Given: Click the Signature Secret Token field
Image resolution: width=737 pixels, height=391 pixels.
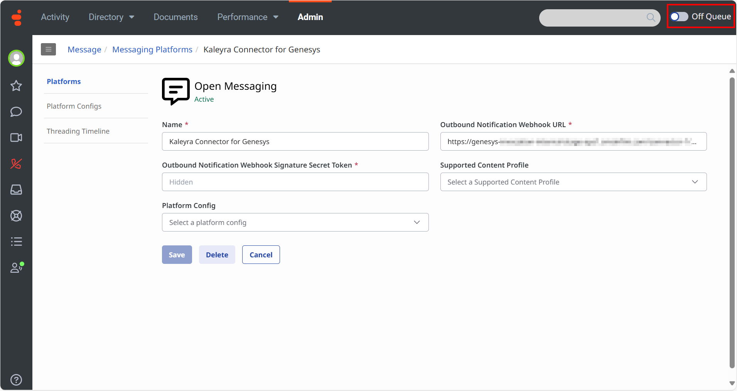Looking at the screenshot, I should tap(295, 182).
